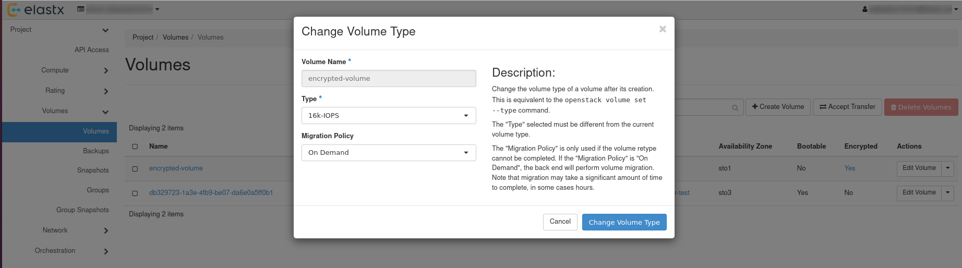
Task: Select all volumes with header checkbox
Action: [135, 147]
